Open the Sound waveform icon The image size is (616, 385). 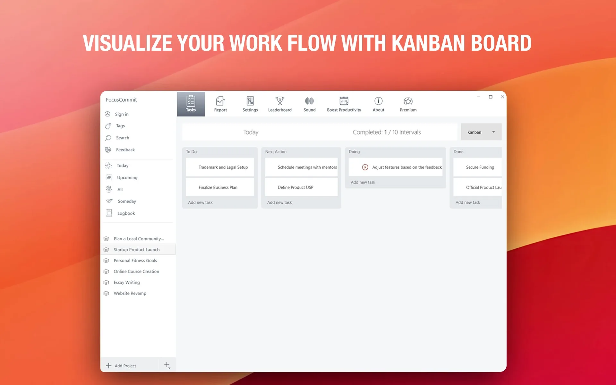pos(310,101)
